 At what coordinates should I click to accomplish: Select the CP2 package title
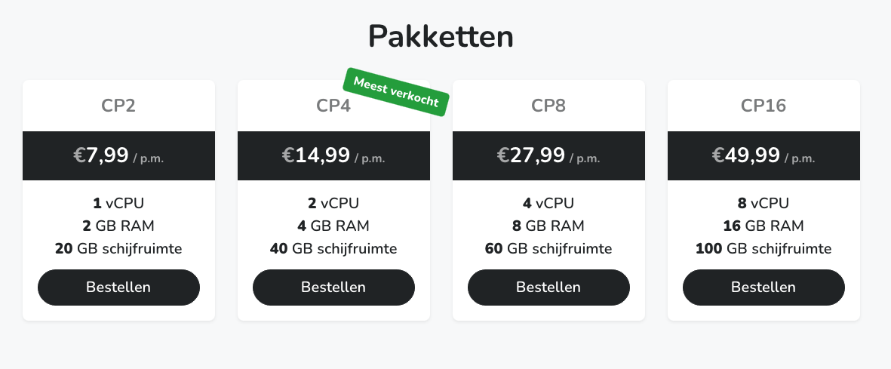click(x=118, y=106)
